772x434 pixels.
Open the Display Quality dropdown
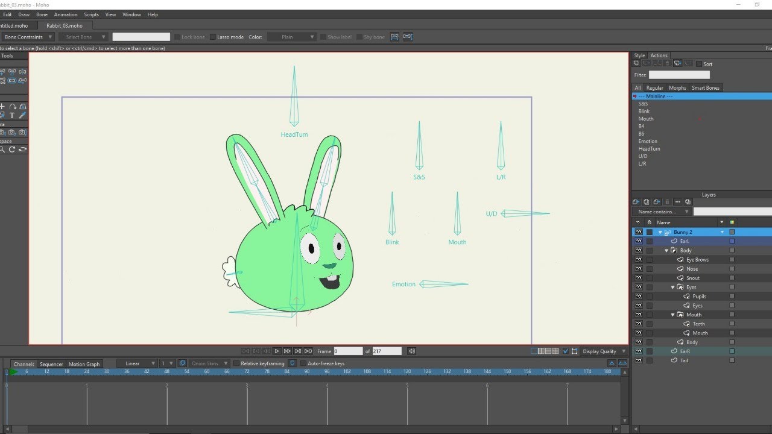coord(604,351)
